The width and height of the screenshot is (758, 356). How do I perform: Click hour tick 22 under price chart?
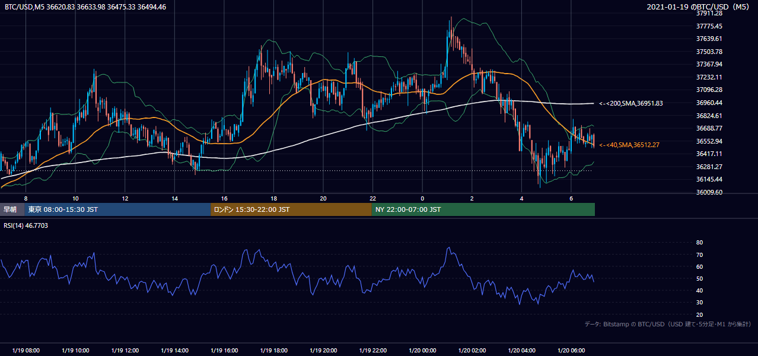point(373,198)
